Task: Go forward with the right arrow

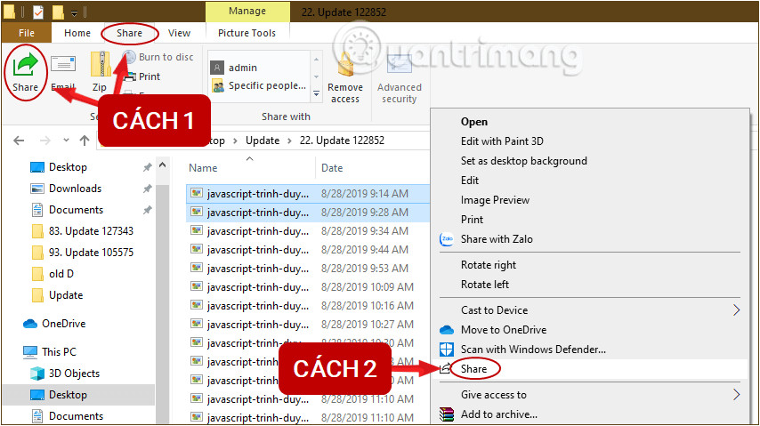Action: tap(45, 141)
